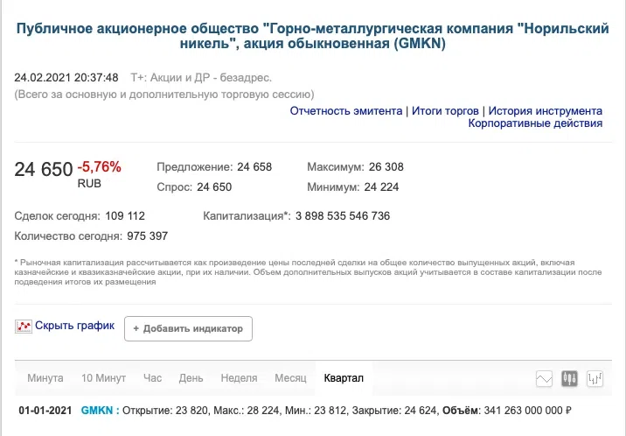Choose bar (OHLC) chart type icon
626x436 pixels.
pyautogui.click(x=596, y=378)
